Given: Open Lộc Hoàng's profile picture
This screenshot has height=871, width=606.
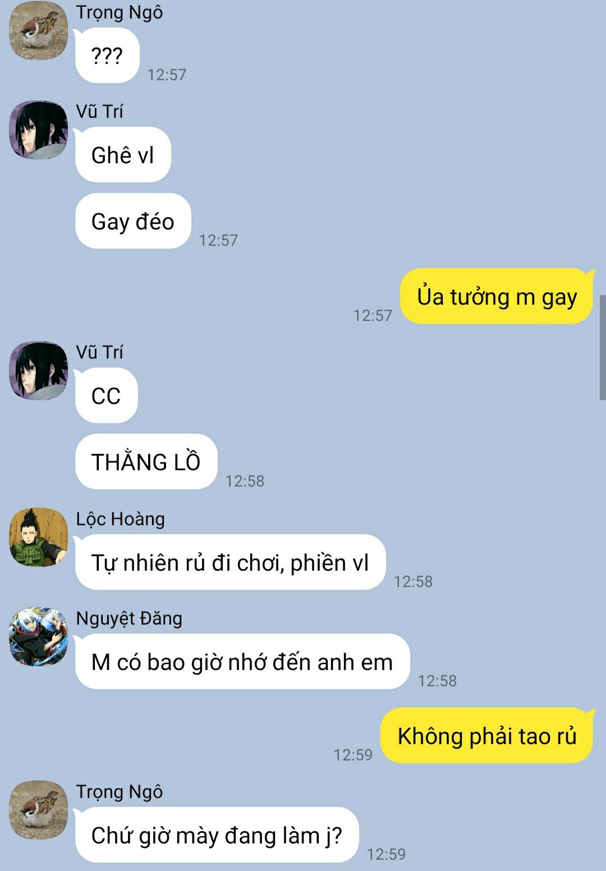Looking at the screenshot, I should point(38,538).
